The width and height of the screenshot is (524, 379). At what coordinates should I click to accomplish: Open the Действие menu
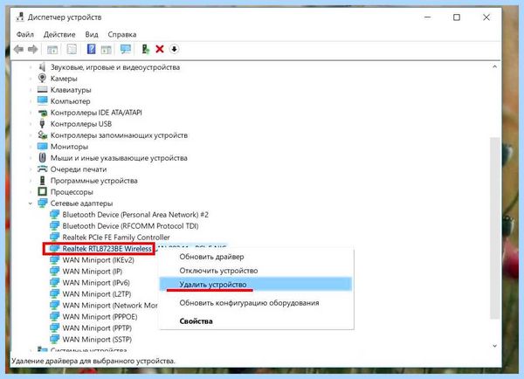[59, 34]
